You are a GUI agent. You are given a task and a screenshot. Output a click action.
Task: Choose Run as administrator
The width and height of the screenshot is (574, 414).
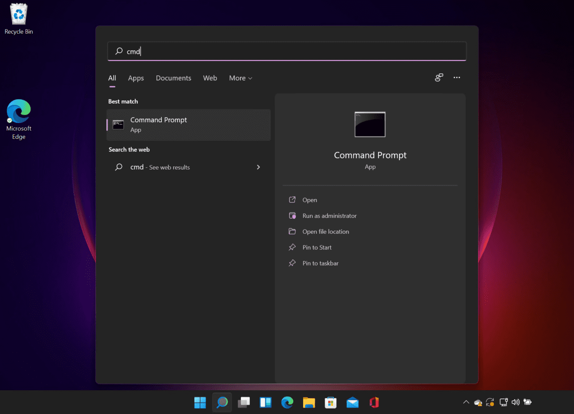click(330, 216)
